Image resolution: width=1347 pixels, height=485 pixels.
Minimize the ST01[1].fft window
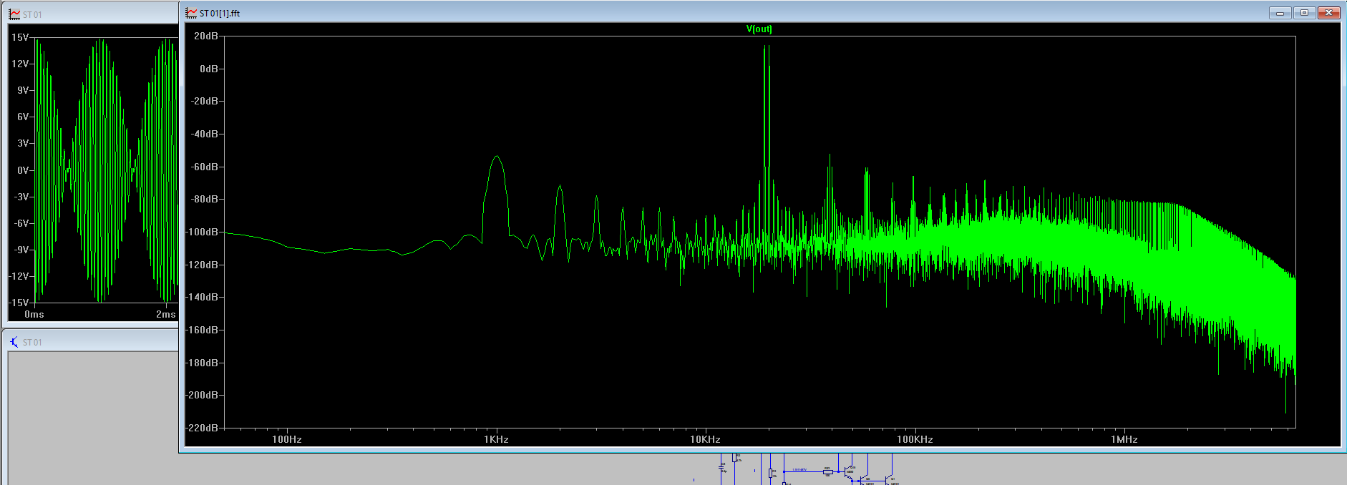pos(1280,13)
